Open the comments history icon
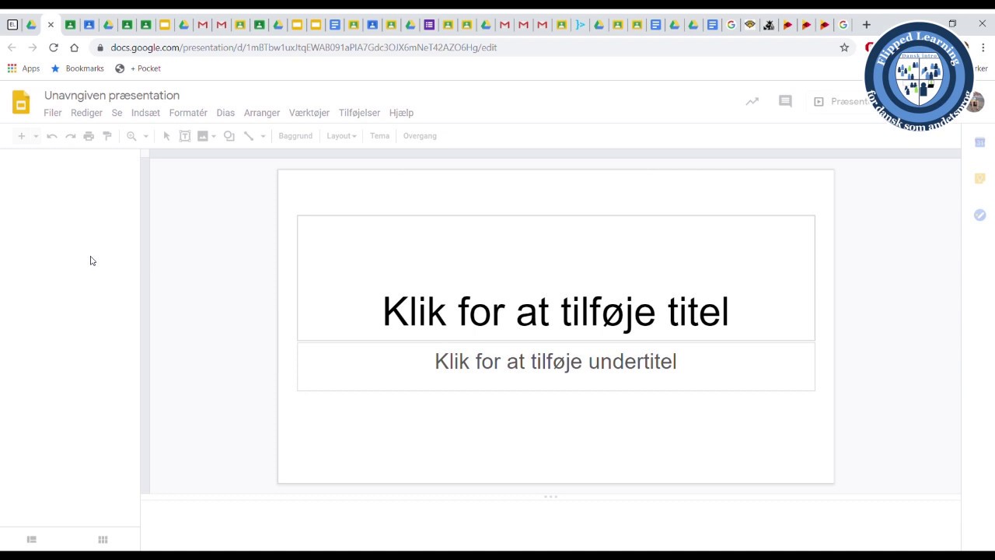 [785, 101]
